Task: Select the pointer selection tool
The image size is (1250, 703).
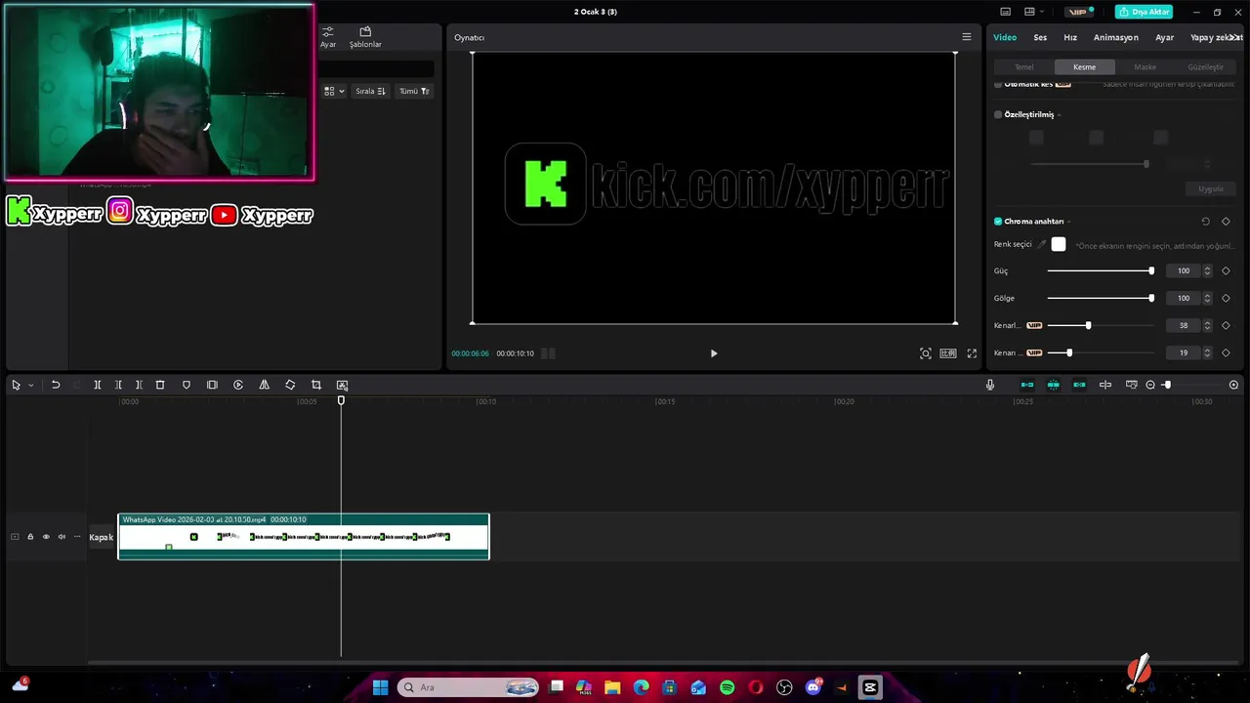Action: point(16,385)
